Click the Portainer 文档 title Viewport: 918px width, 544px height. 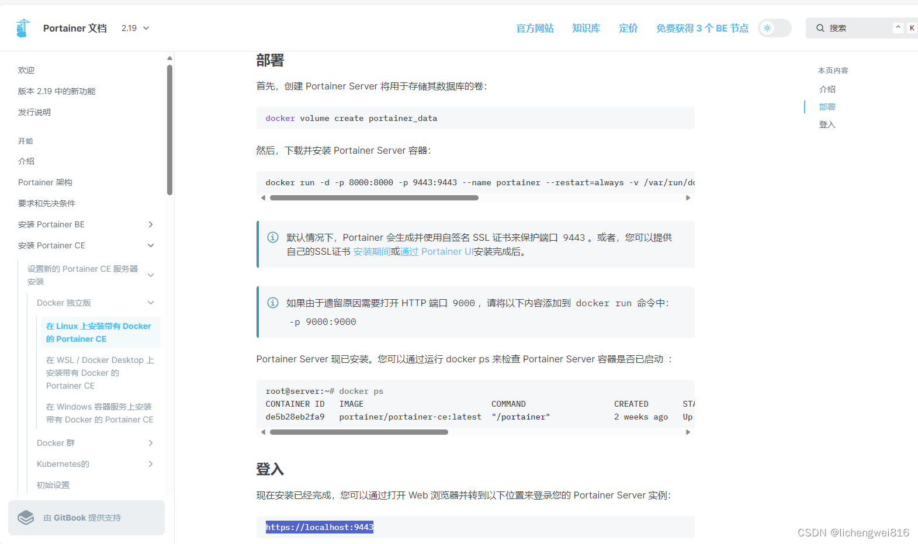75,28
